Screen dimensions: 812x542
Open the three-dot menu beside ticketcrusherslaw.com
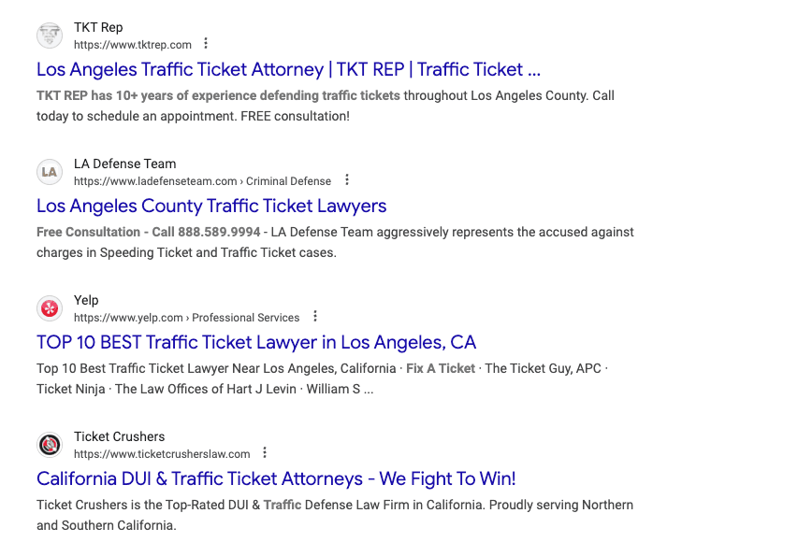pos(265,453)
